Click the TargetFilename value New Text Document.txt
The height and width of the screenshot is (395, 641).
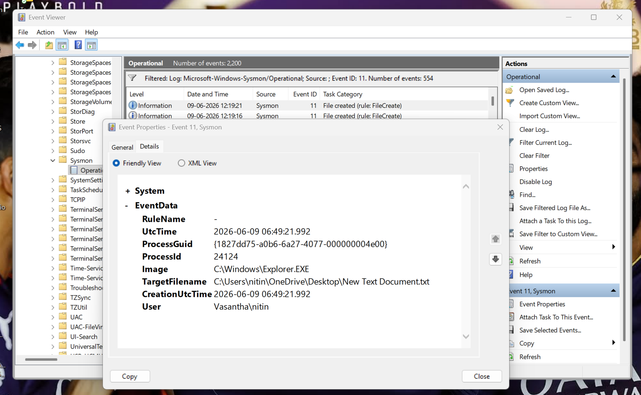pyautogui.click(x=321, y=282)
